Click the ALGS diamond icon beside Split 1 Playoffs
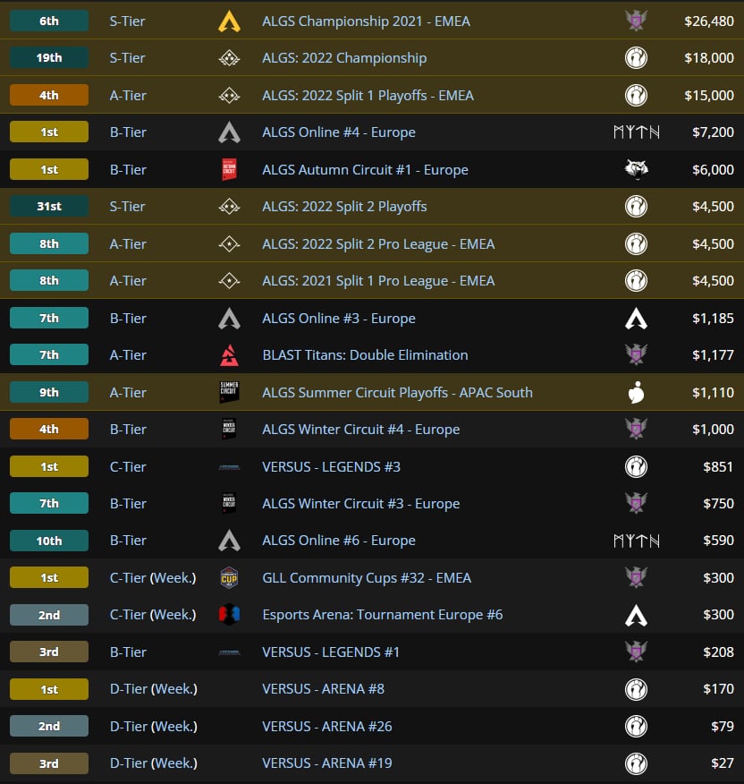Image resolution: width=744 pixels, height=784 pixels. coord(229,96)
